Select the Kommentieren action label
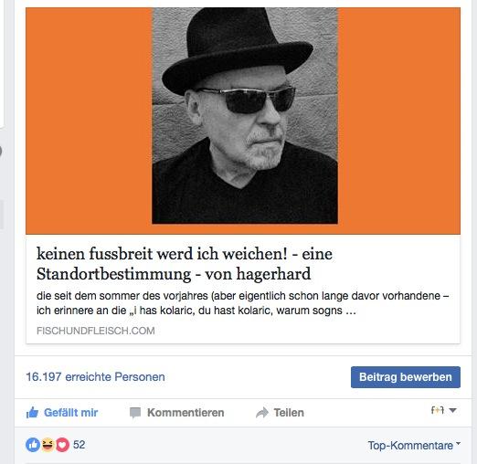 pos(185,413)
